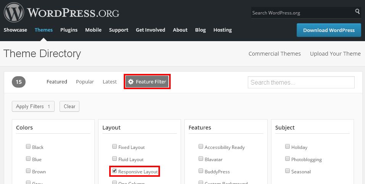The height and width of the screenshot is (184, 365).
Task: Check the Accessibility Ready checkbox
Action: (x=201, y=146)
